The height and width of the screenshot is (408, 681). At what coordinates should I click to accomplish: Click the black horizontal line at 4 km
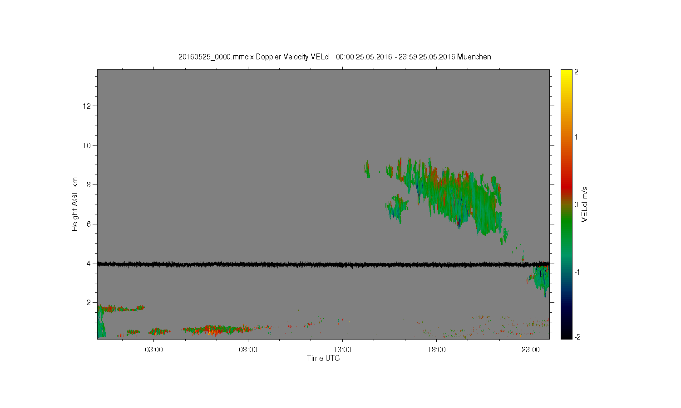click(x=323, y=264)
